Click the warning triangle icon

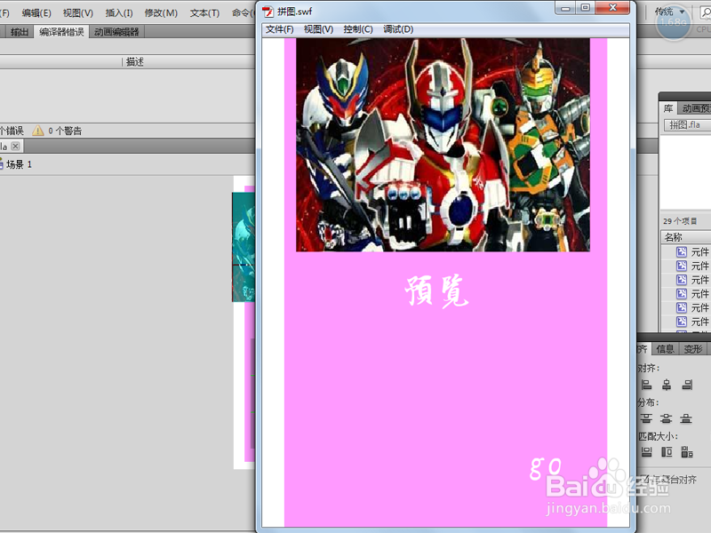(x=38, y=131)
